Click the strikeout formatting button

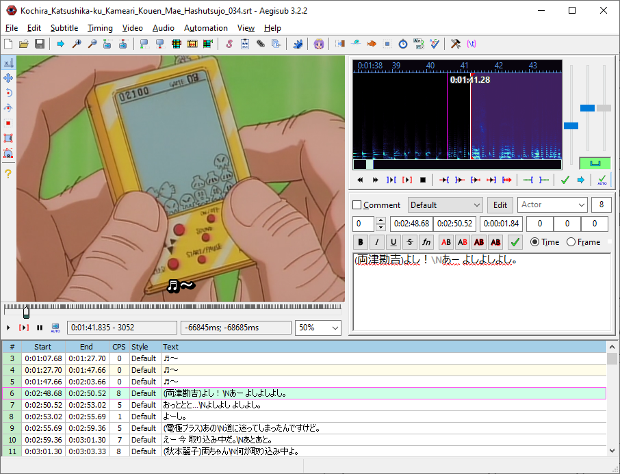point(410,242)
